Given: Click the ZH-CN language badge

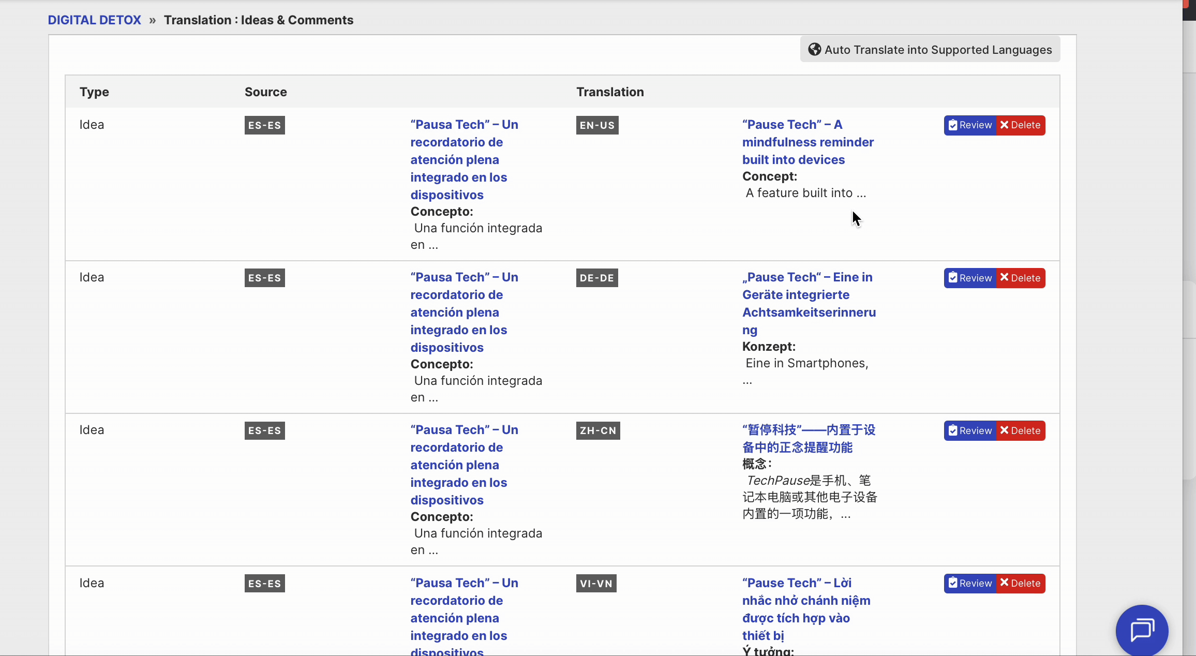Looking at the screenshot, I should click(597, 430).
